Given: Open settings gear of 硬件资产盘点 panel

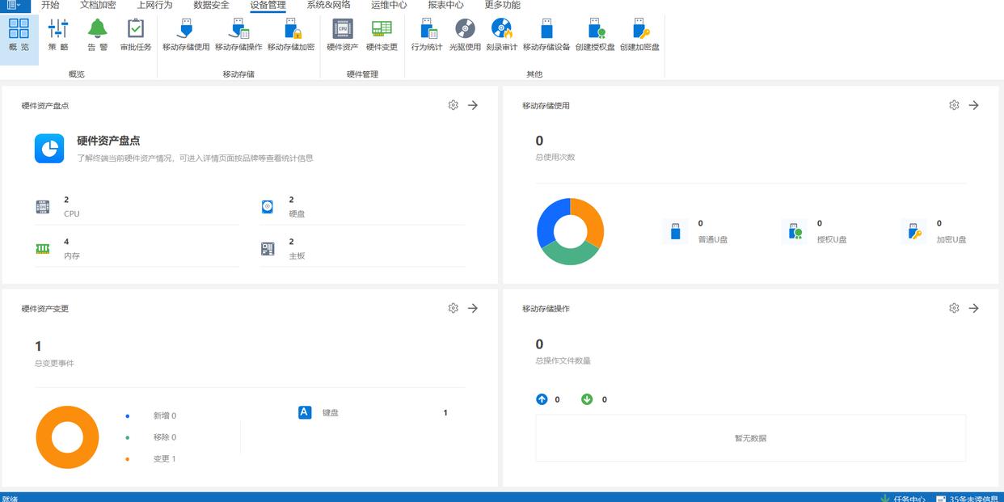Looking at the screenshot, I should [453, 105].
